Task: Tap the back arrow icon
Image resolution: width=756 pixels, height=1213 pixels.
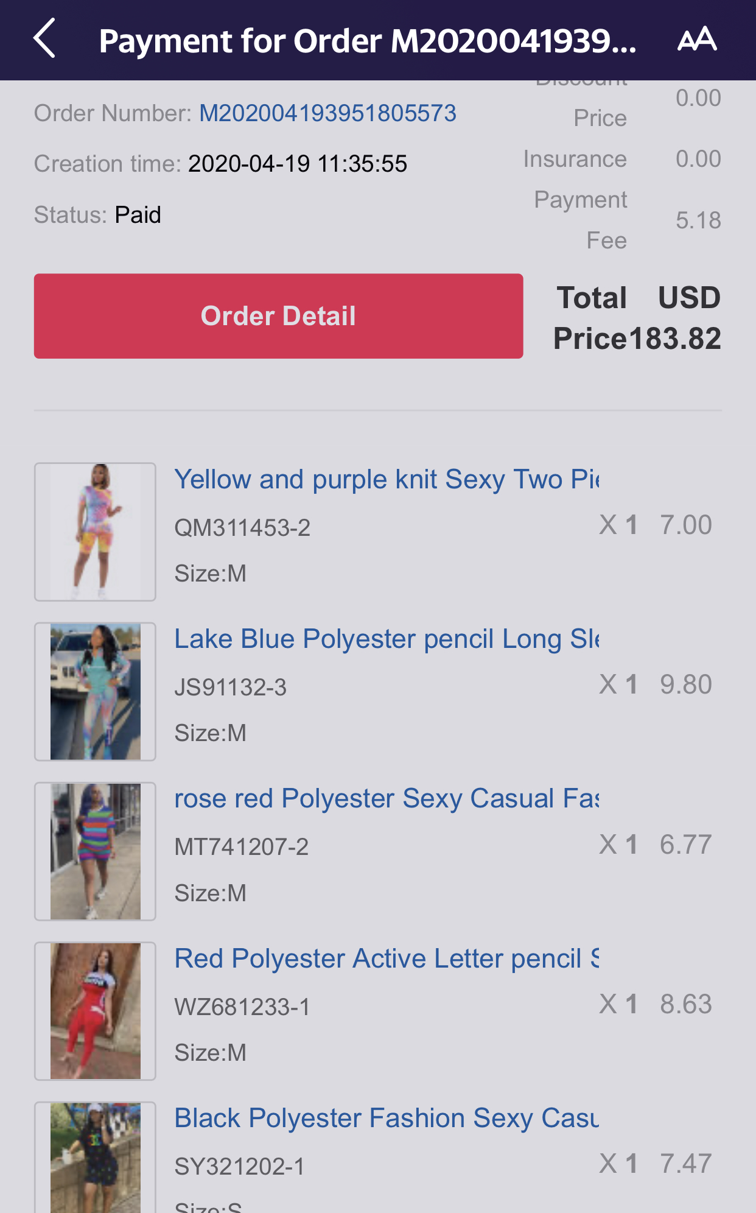Action: pos(44,38)
